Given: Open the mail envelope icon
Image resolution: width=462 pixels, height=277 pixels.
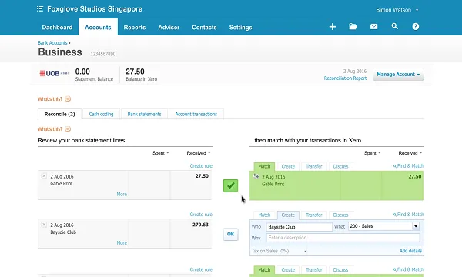Looking at the screenshot, I should click(x=374, y=27).
